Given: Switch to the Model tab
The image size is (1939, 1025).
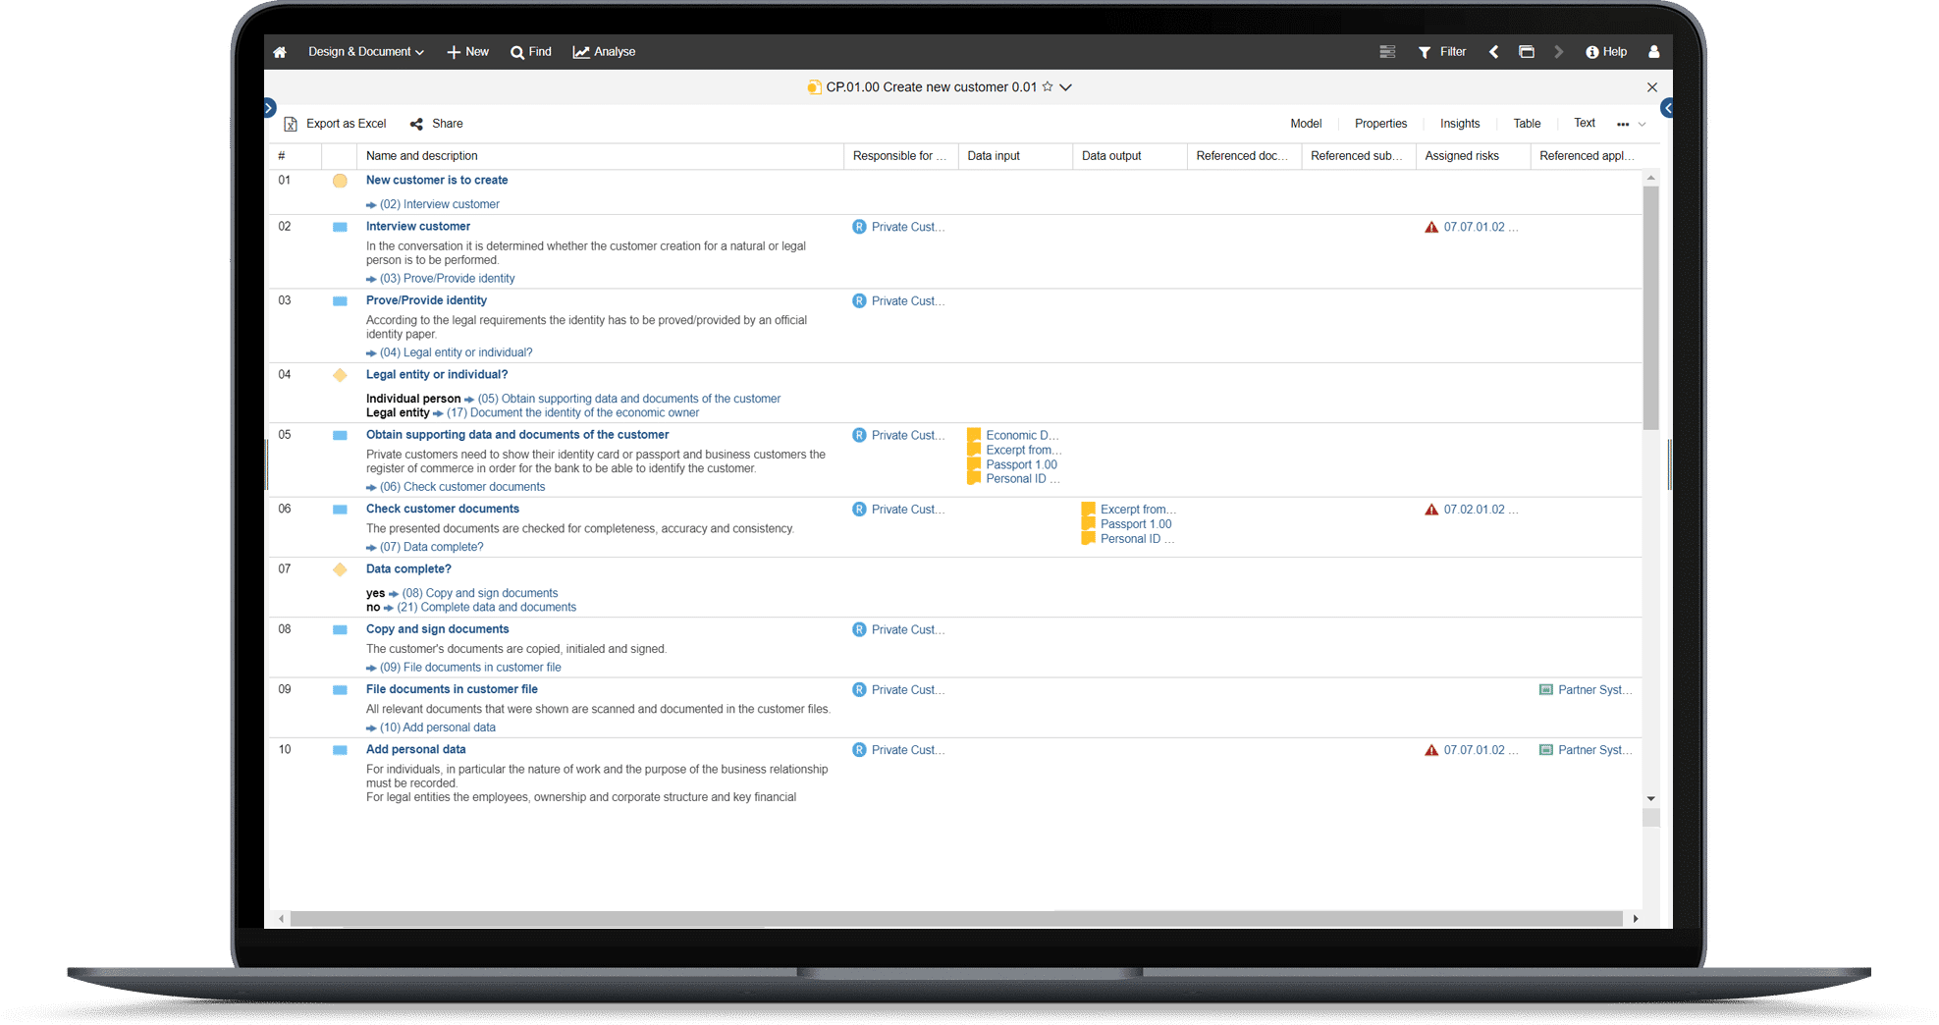Looking at the screenshot, I should click(1306, 123).
